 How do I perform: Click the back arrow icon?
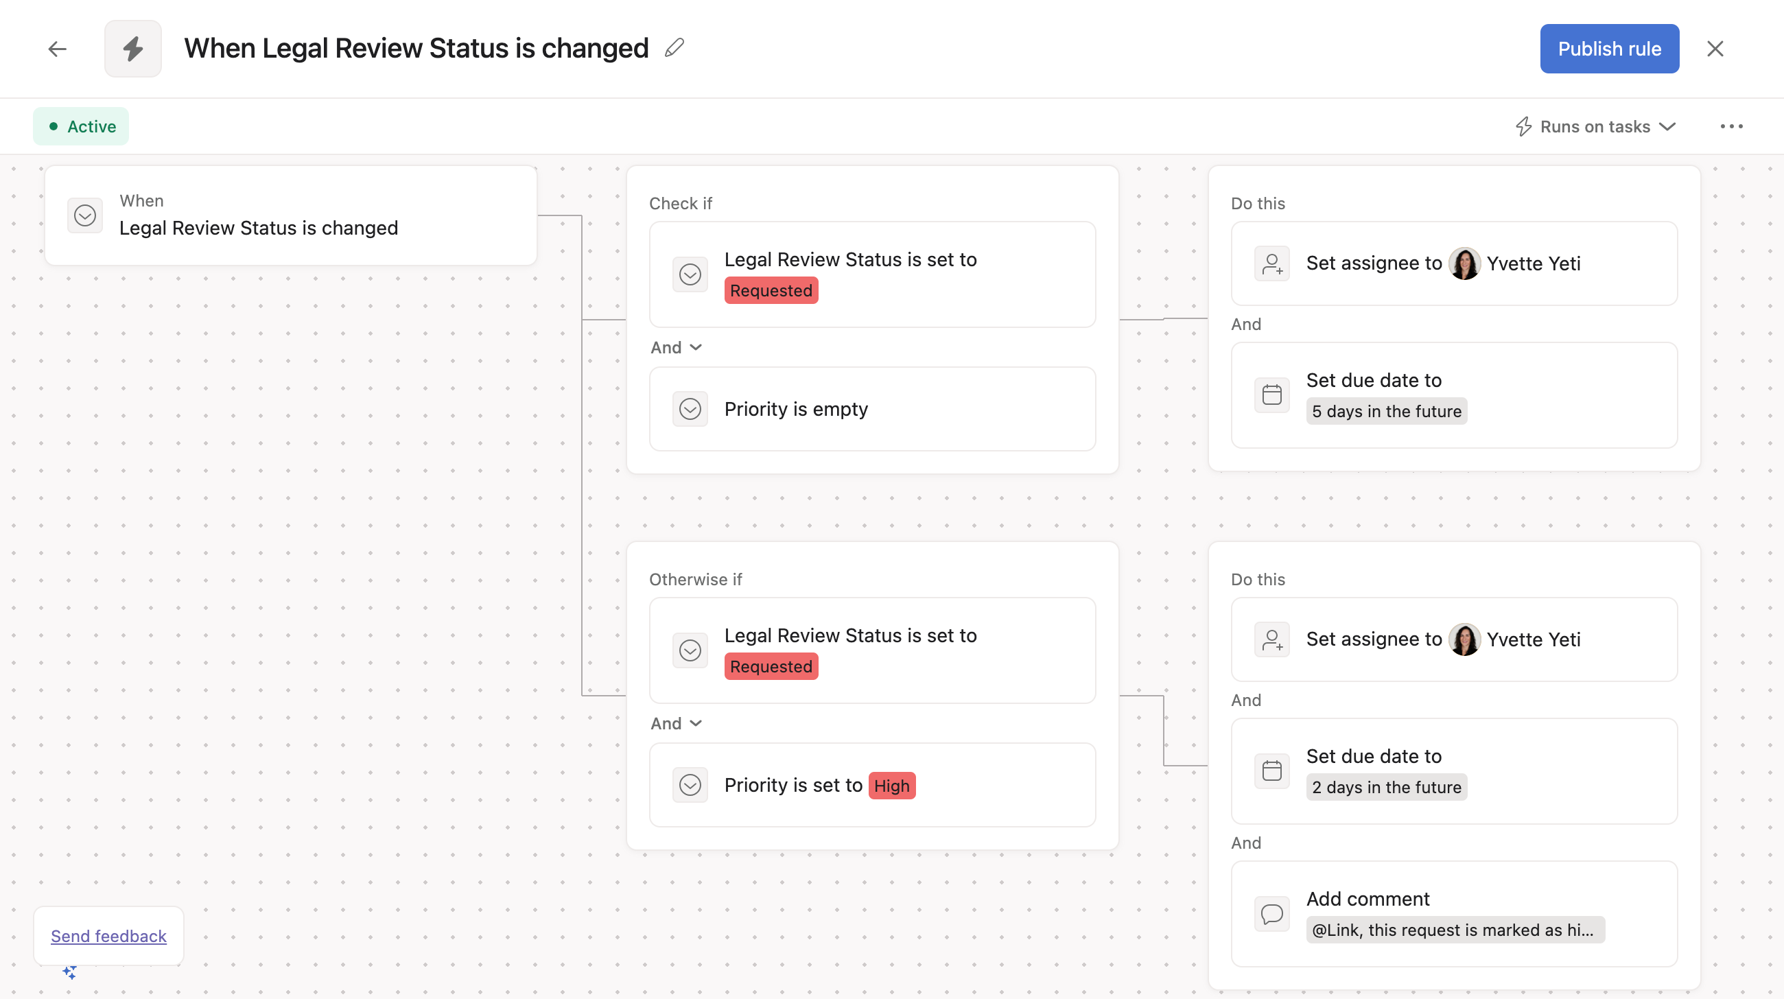tap(57, 49)
